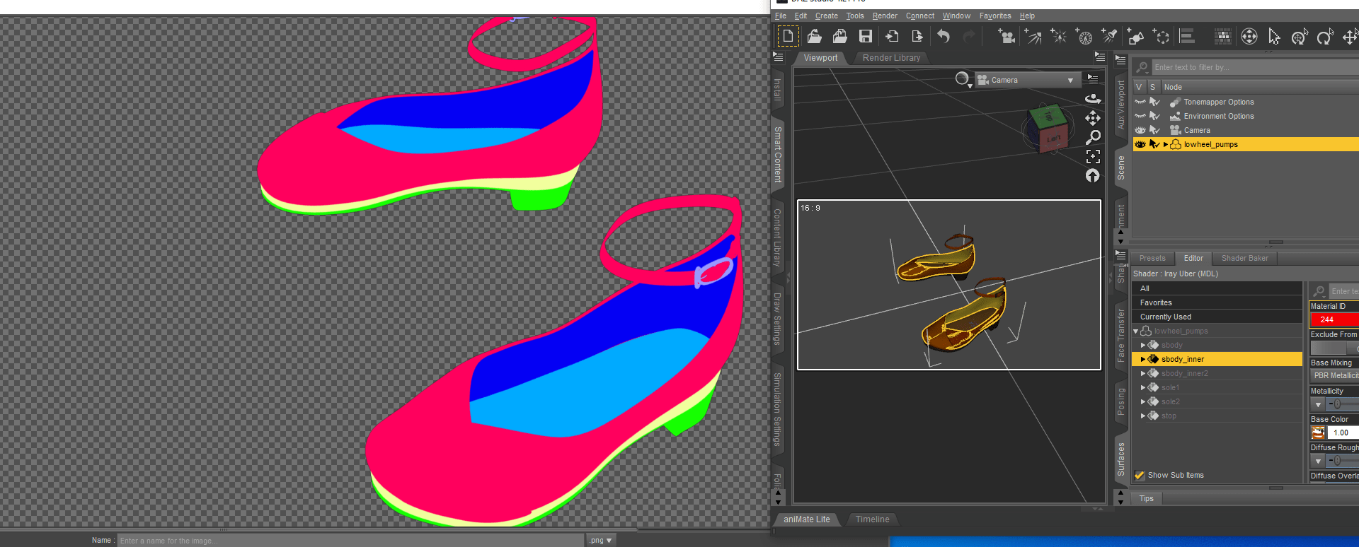Expand the stop surface

coord(1142,416)
